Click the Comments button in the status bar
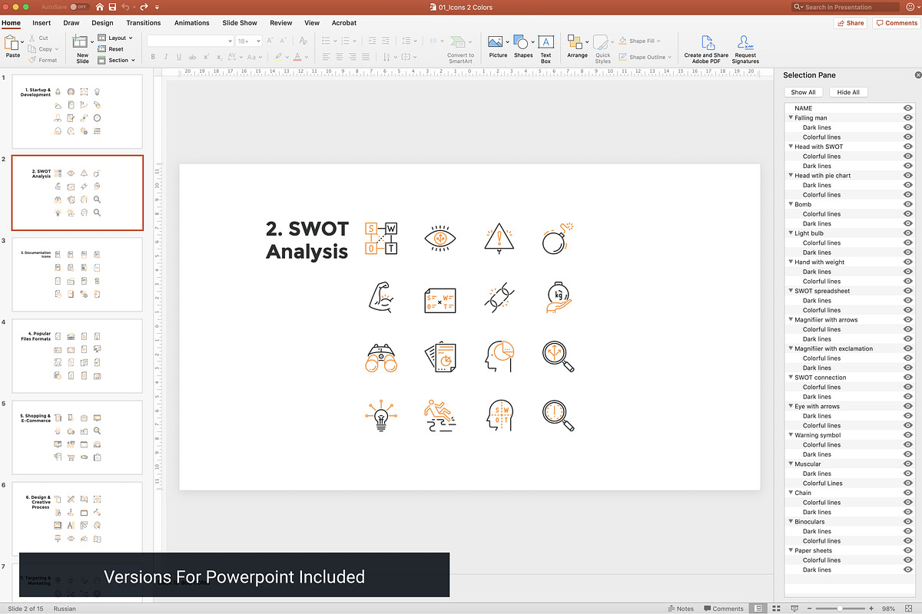 point(722,609)
